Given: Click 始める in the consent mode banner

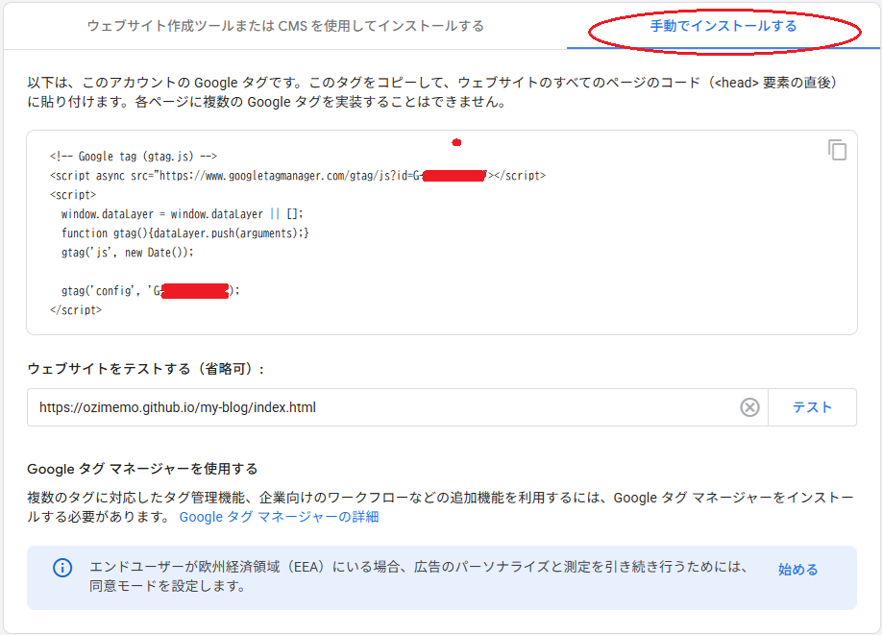Looking at the screenshot, I should coord(797,569).
